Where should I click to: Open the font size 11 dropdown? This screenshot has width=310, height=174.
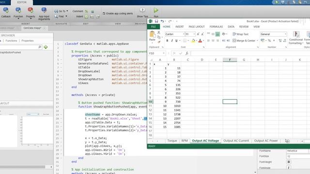tap(194, 34)
